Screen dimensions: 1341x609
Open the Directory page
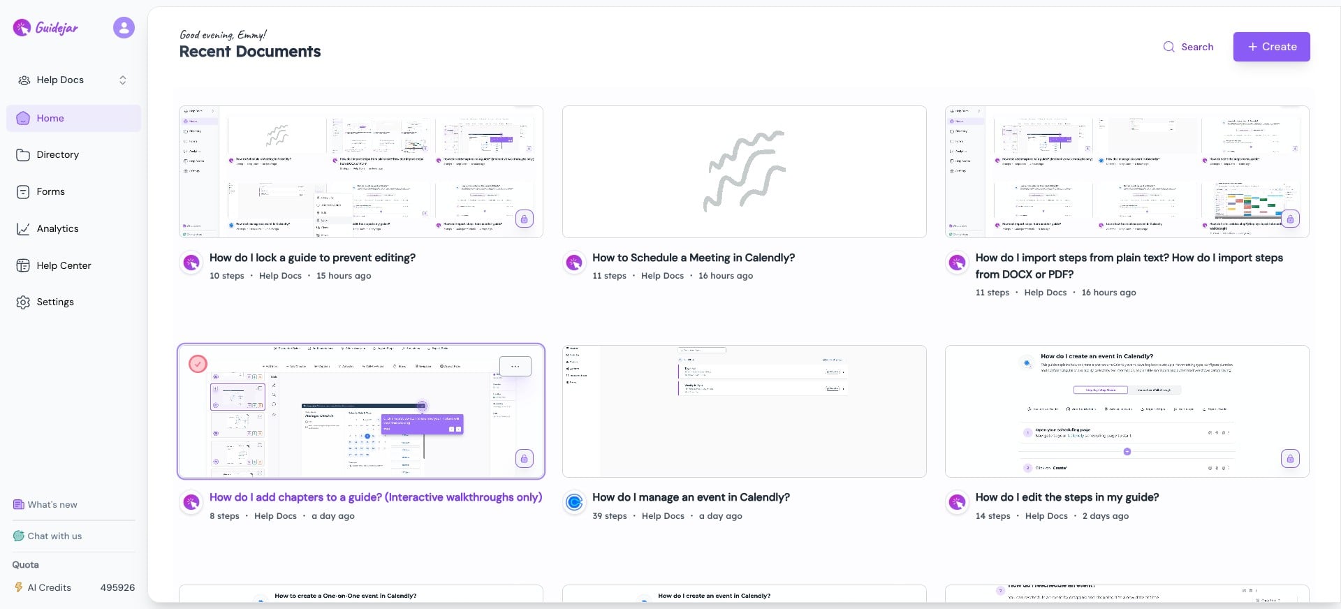point(57,155)
